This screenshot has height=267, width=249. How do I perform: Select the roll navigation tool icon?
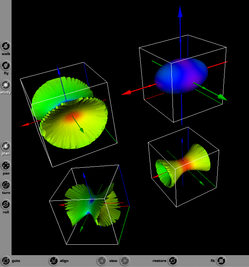coord(6,204)
